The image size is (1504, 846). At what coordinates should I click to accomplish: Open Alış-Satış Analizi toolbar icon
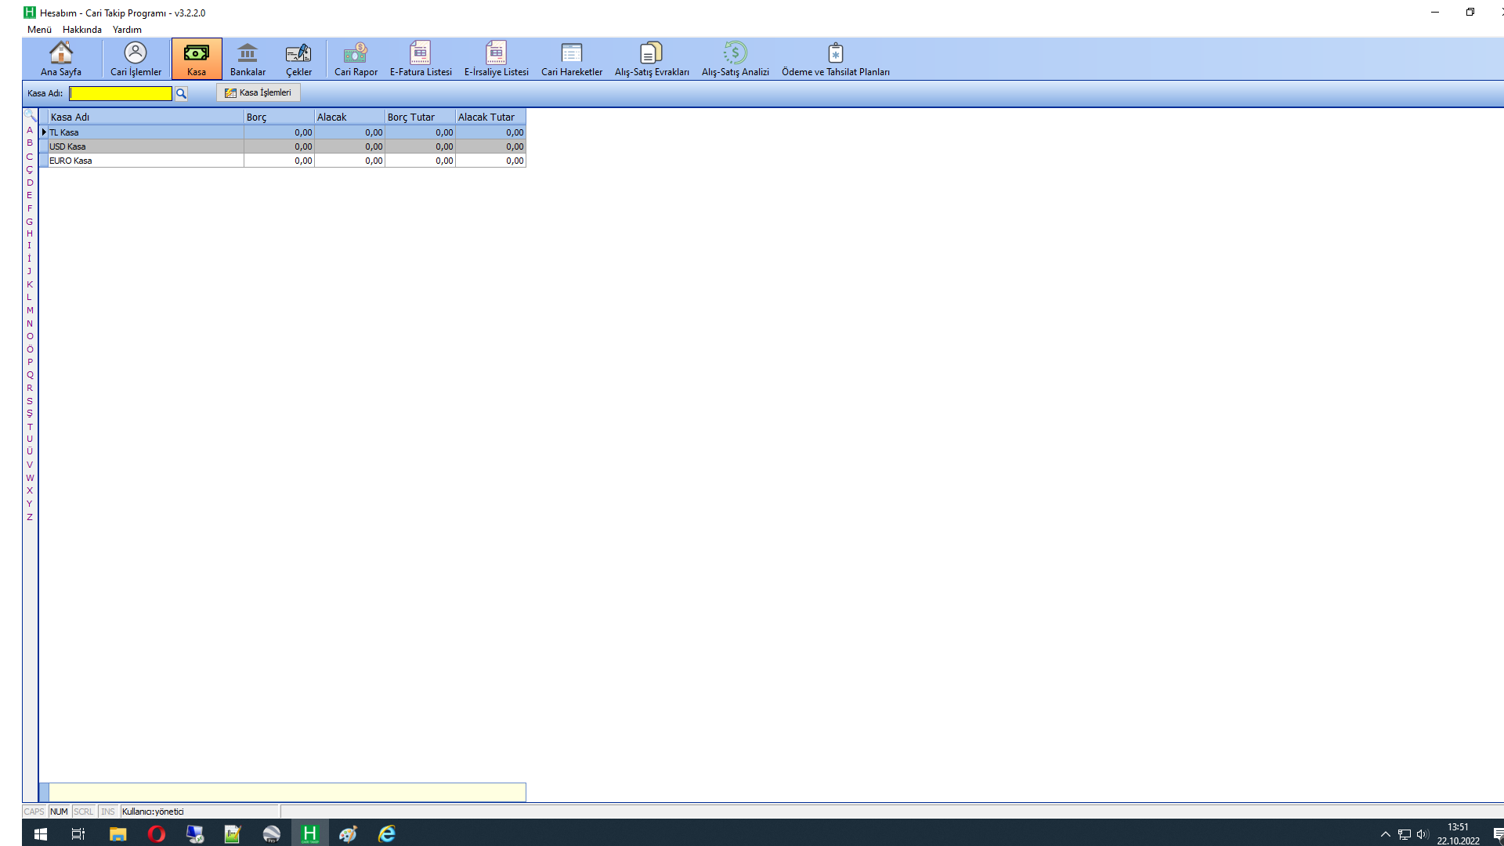pyautogui.click(x=735, y=59)
